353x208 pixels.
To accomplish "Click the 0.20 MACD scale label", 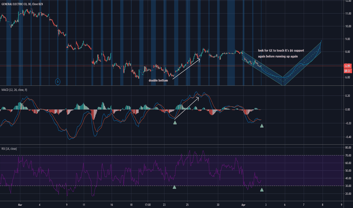I will [348, 96].
